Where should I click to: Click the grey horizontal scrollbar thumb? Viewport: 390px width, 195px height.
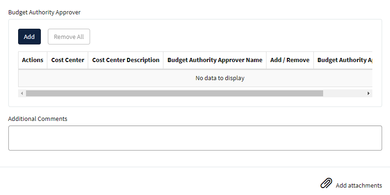pos(175,93)
